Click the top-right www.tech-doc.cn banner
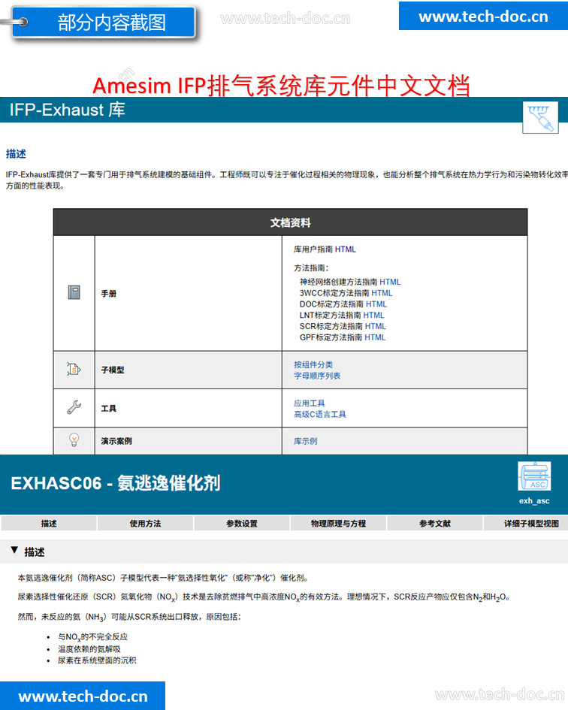 click(x=483, y=17)
